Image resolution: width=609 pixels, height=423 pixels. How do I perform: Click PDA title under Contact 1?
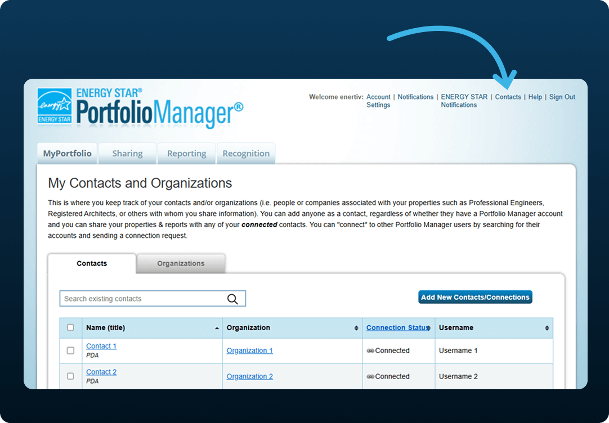click(92, 355)
